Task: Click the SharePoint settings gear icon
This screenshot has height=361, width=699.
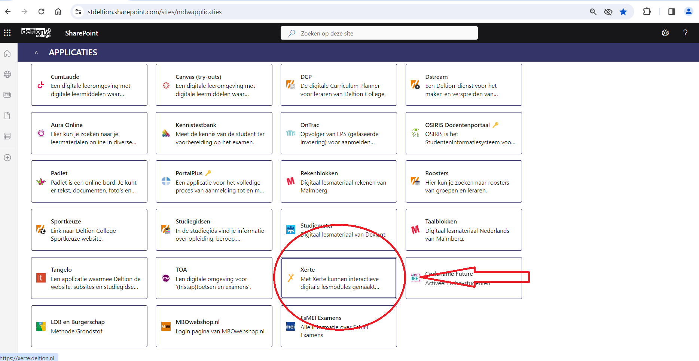Action: tap(665, 33)
